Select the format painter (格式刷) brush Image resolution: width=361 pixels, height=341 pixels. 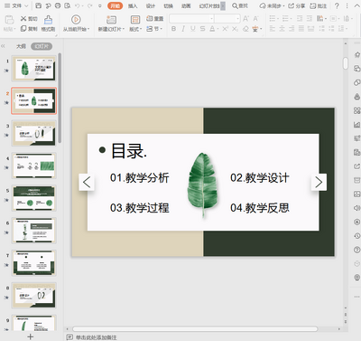[48, 20]
